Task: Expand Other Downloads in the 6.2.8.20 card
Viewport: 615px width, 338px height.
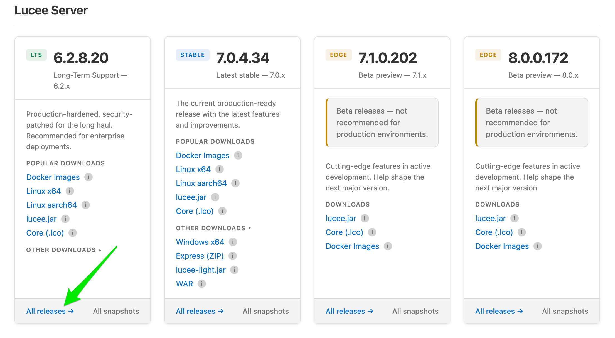Action: click(64, 250)
